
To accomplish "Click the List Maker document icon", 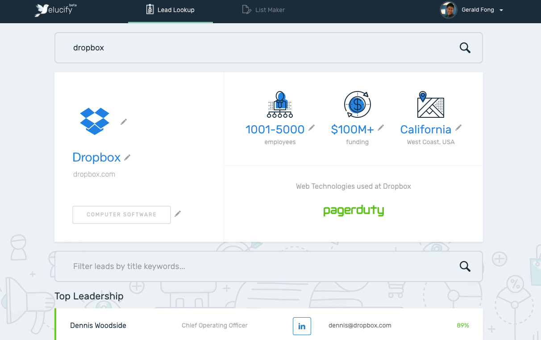I will [x=246, y=9].
